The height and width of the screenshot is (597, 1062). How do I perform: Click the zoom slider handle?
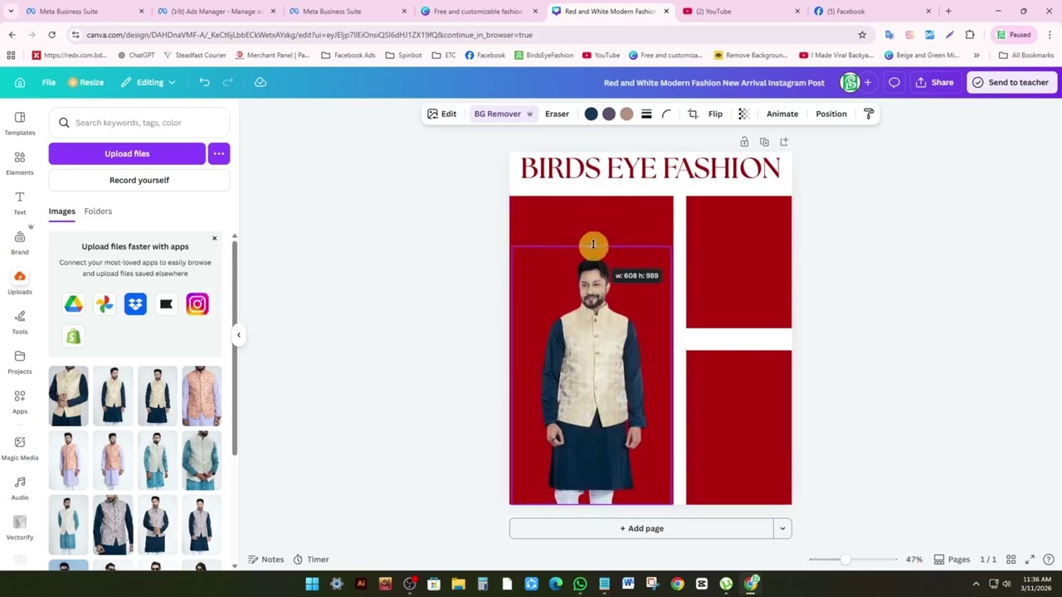pos(845,560)
